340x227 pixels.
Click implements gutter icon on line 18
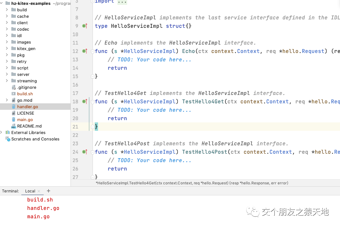(85, 101)
